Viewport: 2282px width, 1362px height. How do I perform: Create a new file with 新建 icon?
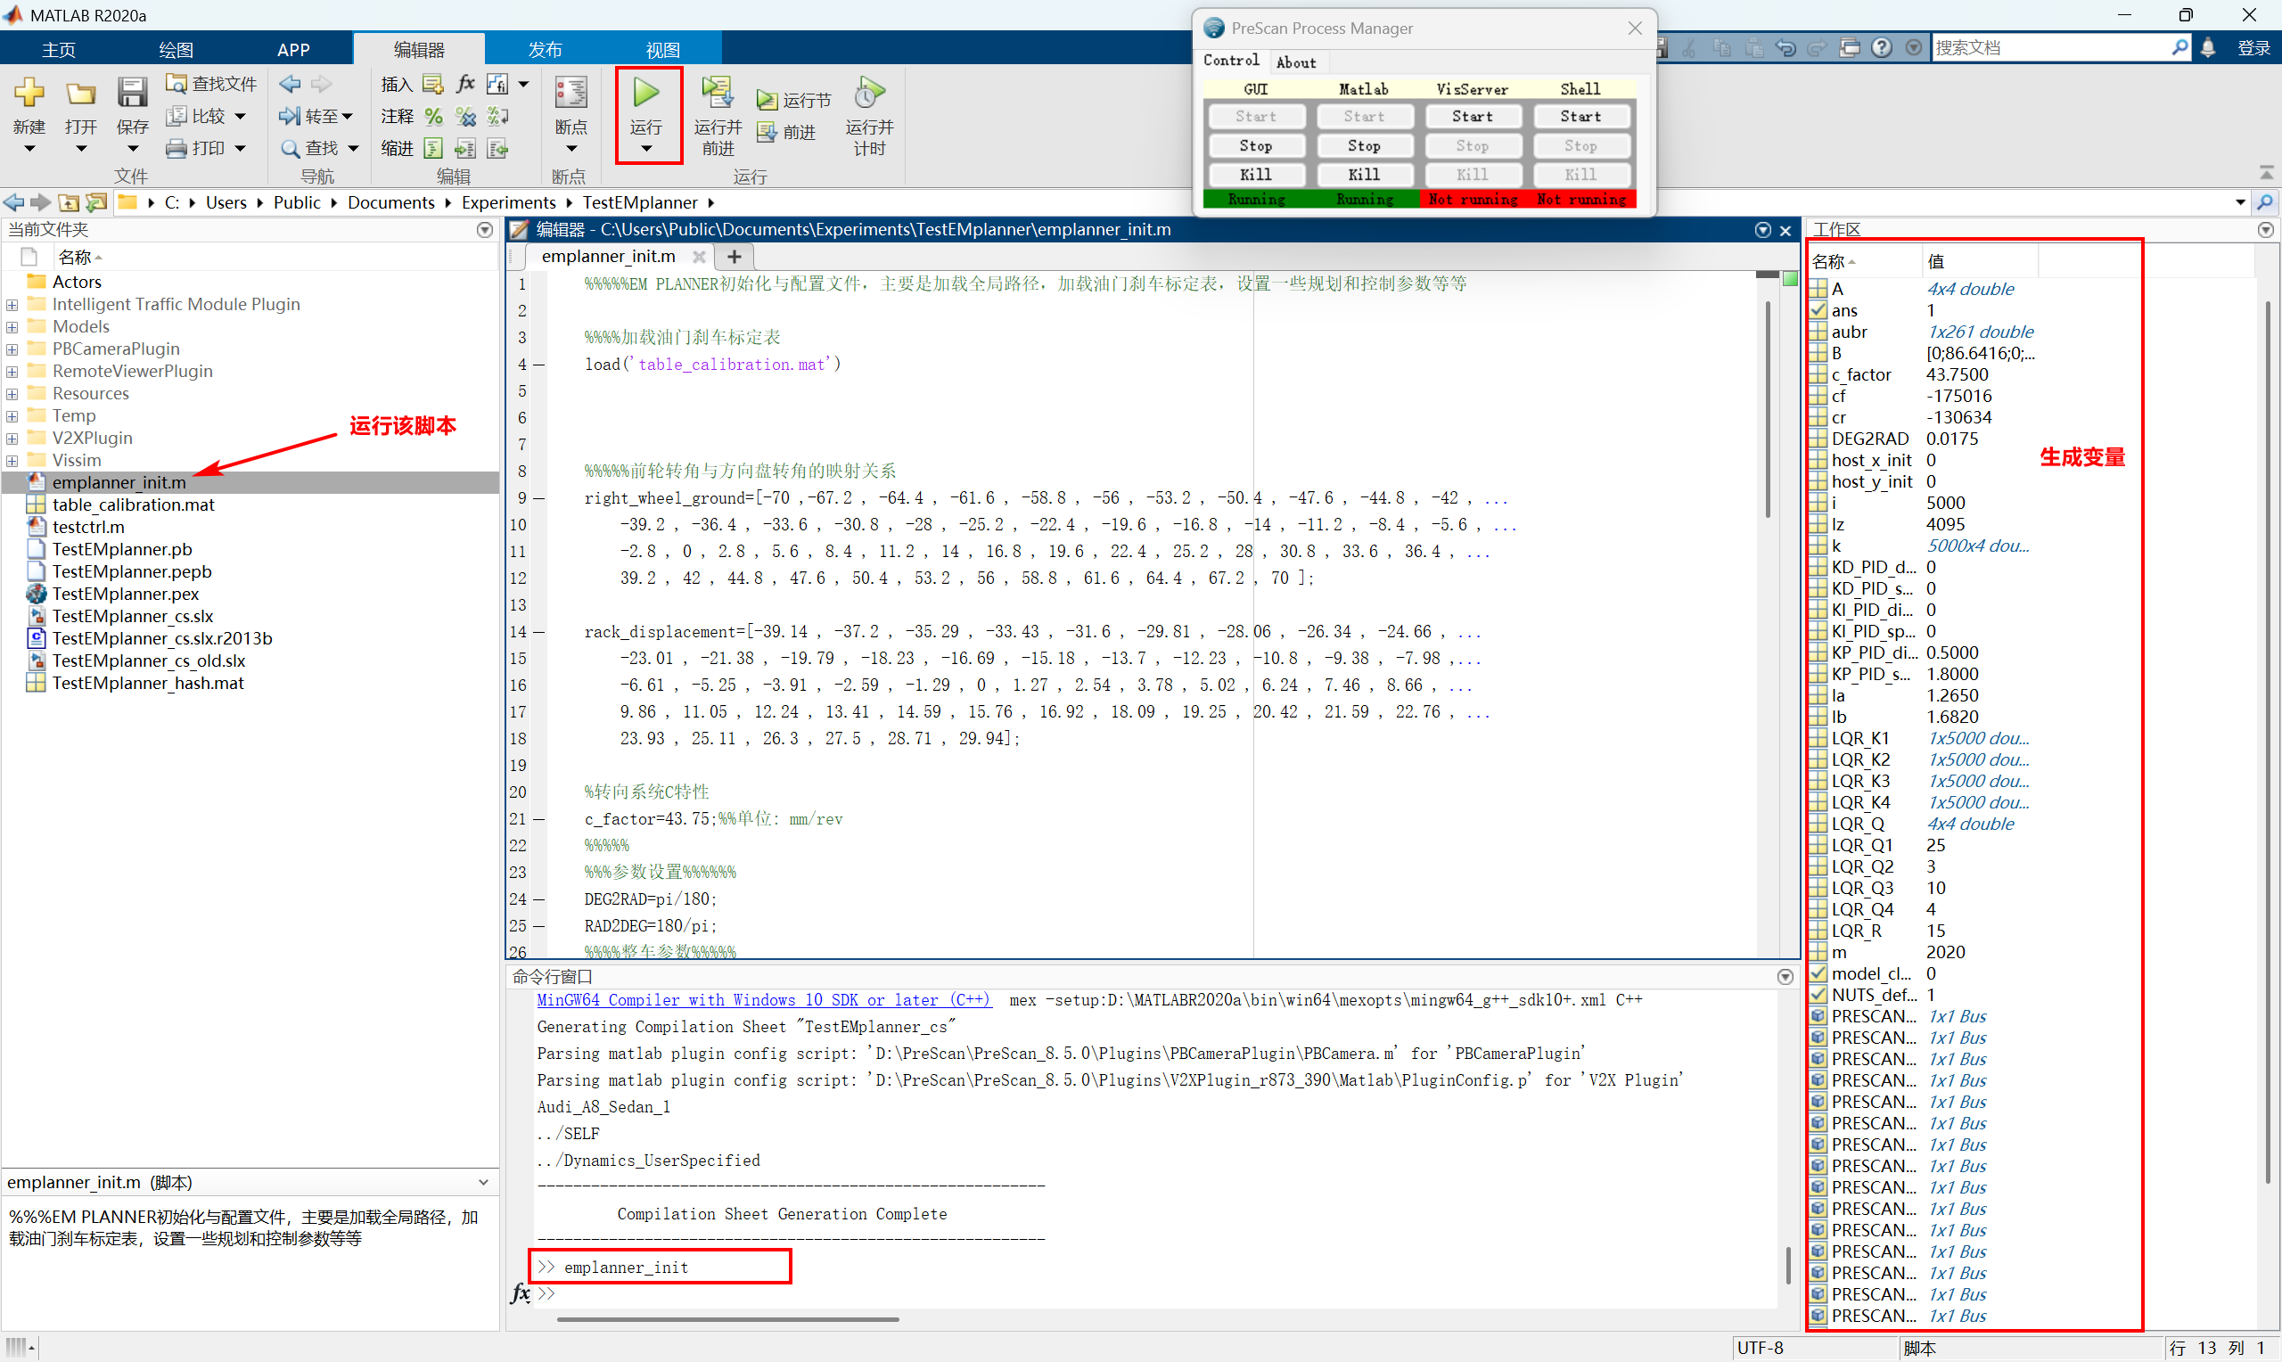pyautogui.click(x=29, y=94)
